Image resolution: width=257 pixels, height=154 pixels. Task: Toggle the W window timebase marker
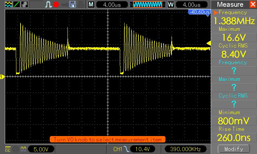pyautogui.click(x=170, y=4)
